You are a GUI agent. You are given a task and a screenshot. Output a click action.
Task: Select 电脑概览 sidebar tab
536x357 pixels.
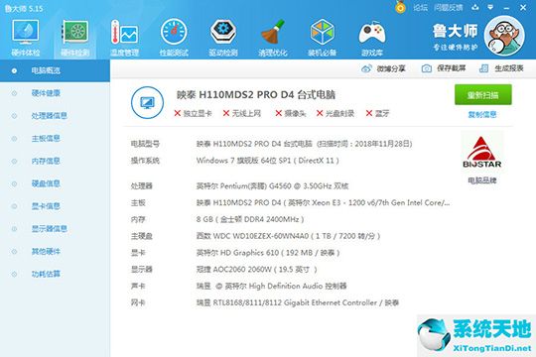click(x=55, y=70)
